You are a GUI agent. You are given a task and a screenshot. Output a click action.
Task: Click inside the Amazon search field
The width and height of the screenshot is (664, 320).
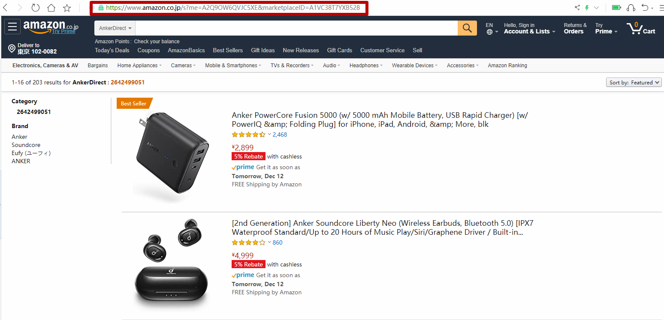[x=296, y=28]
